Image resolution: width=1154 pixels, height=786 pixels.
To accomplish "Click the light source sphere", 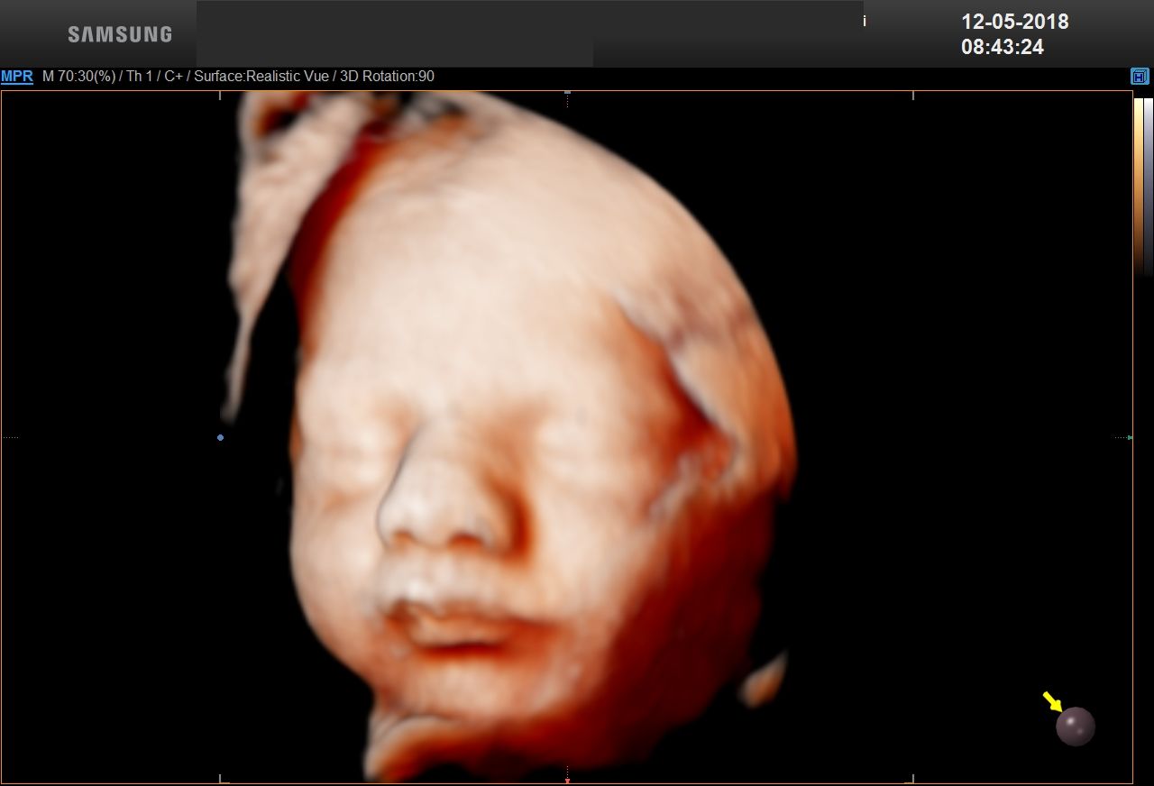I will [1076, 727].
